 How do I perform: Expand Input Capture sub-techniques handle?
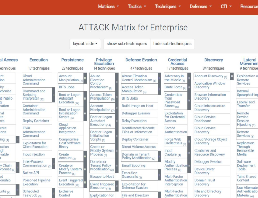(x=189, y=153)
